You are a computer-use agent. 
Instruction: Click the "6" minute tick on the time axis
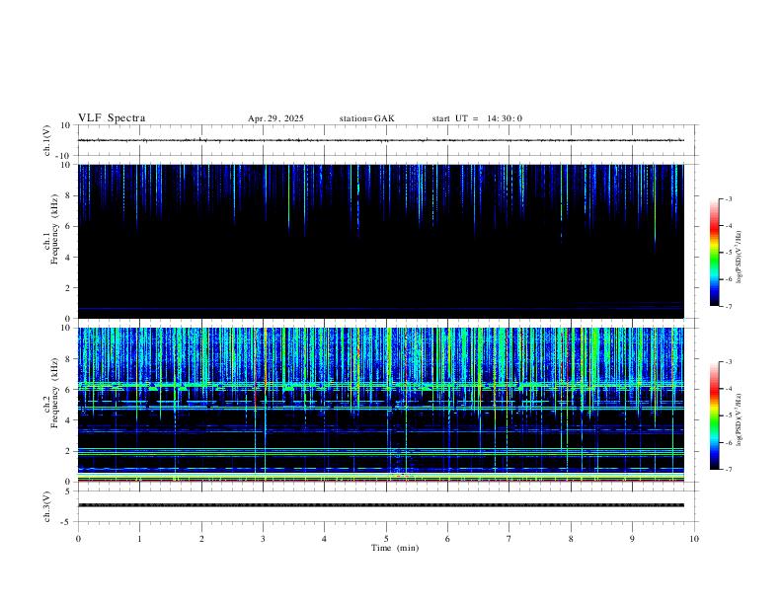click(x=447, y=539)
